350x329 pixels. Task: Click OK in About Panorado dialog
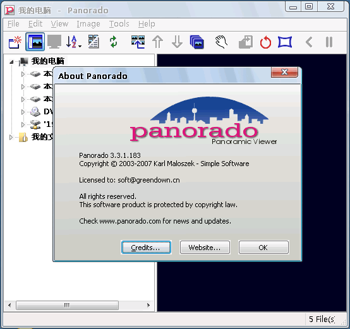tap(263, 248)
